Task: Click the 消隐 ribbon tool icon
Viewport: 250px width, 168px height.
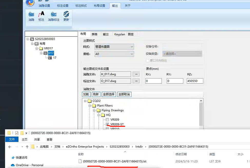Action: coord(31,14)
